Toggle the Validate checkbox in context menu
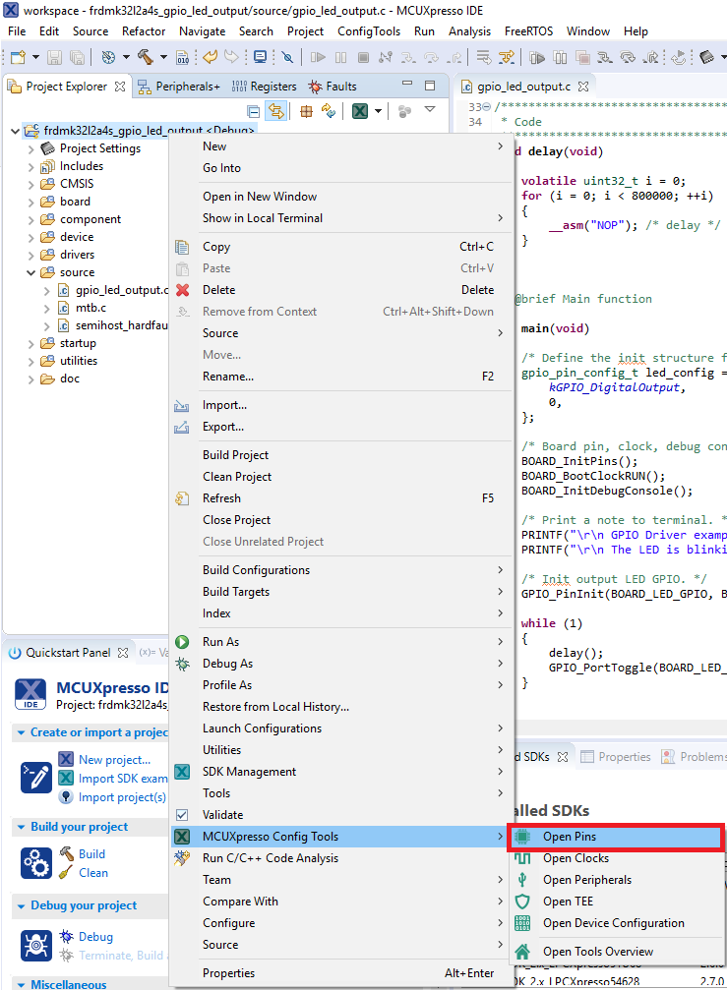 tap(182, 815)
